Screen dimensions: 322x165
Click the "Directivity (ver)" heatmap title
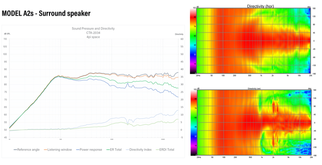254,88
